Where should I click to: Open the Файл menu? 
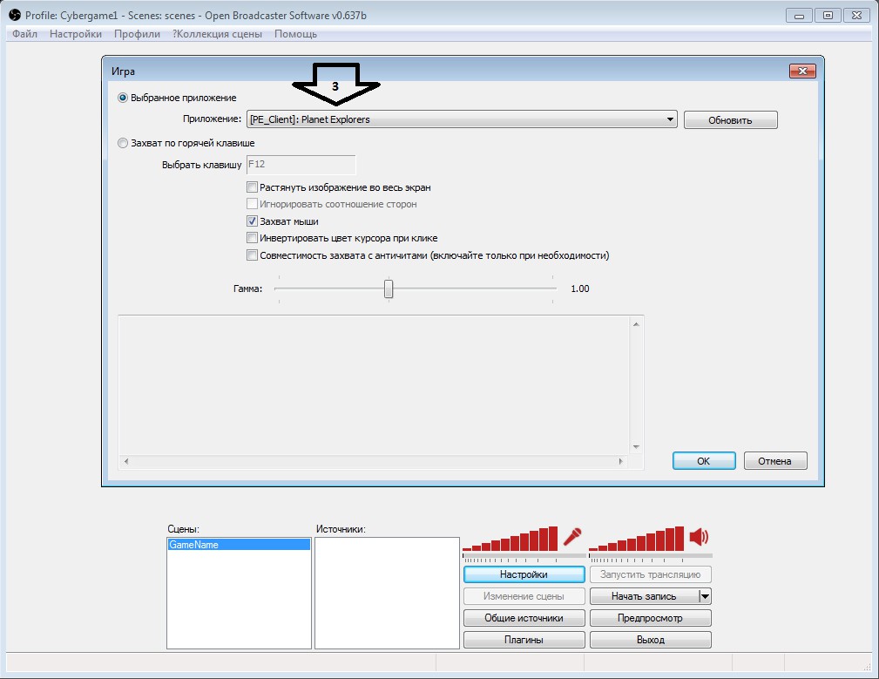[x=24, y=34]
